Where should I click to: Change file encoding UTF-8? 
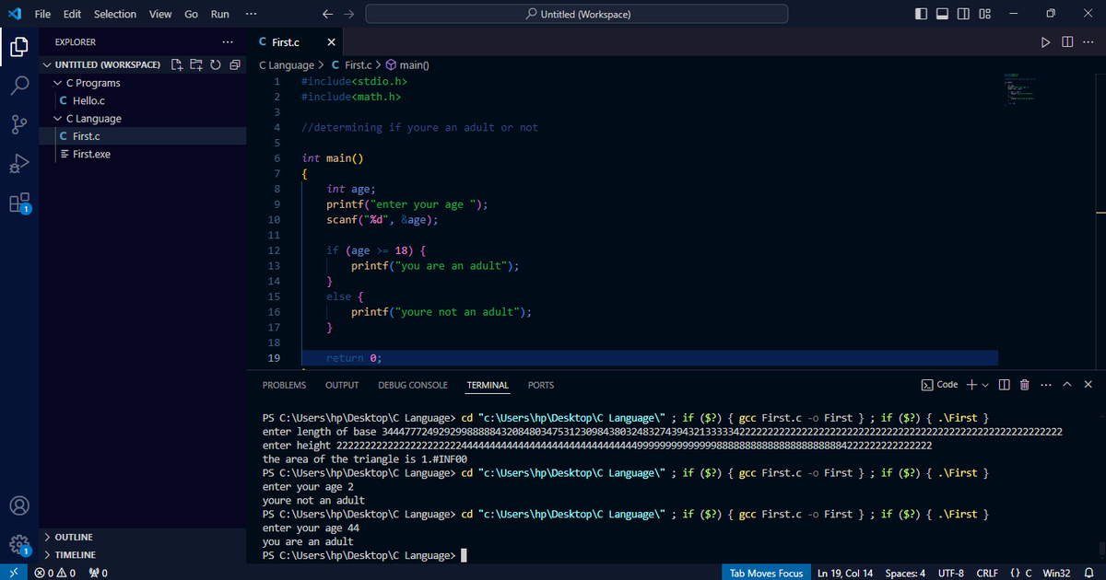[950, 573]
